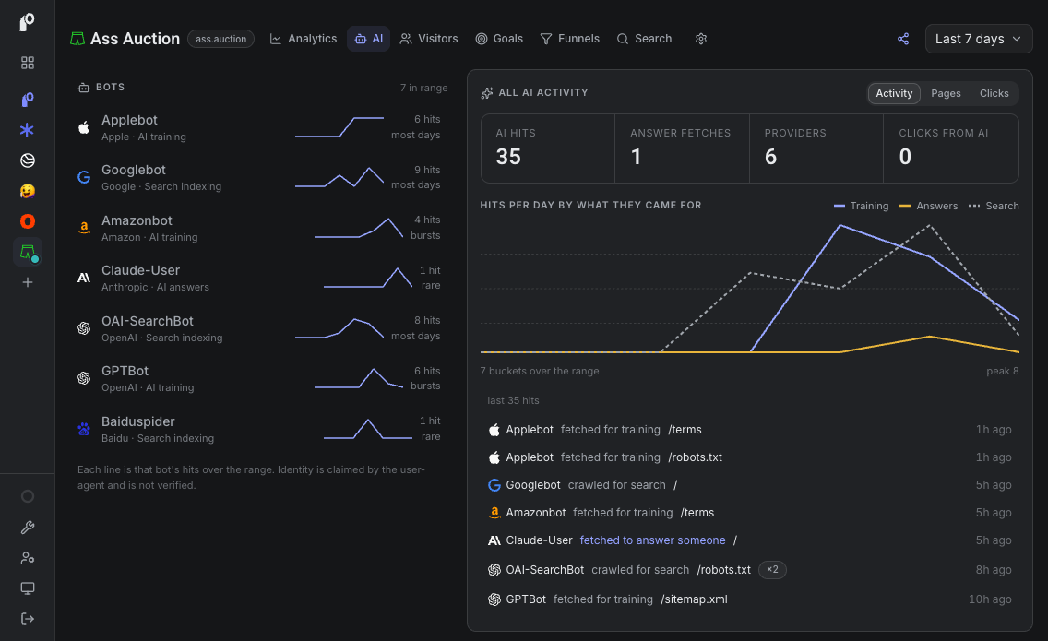Click the log out icon

pos(28,619)
